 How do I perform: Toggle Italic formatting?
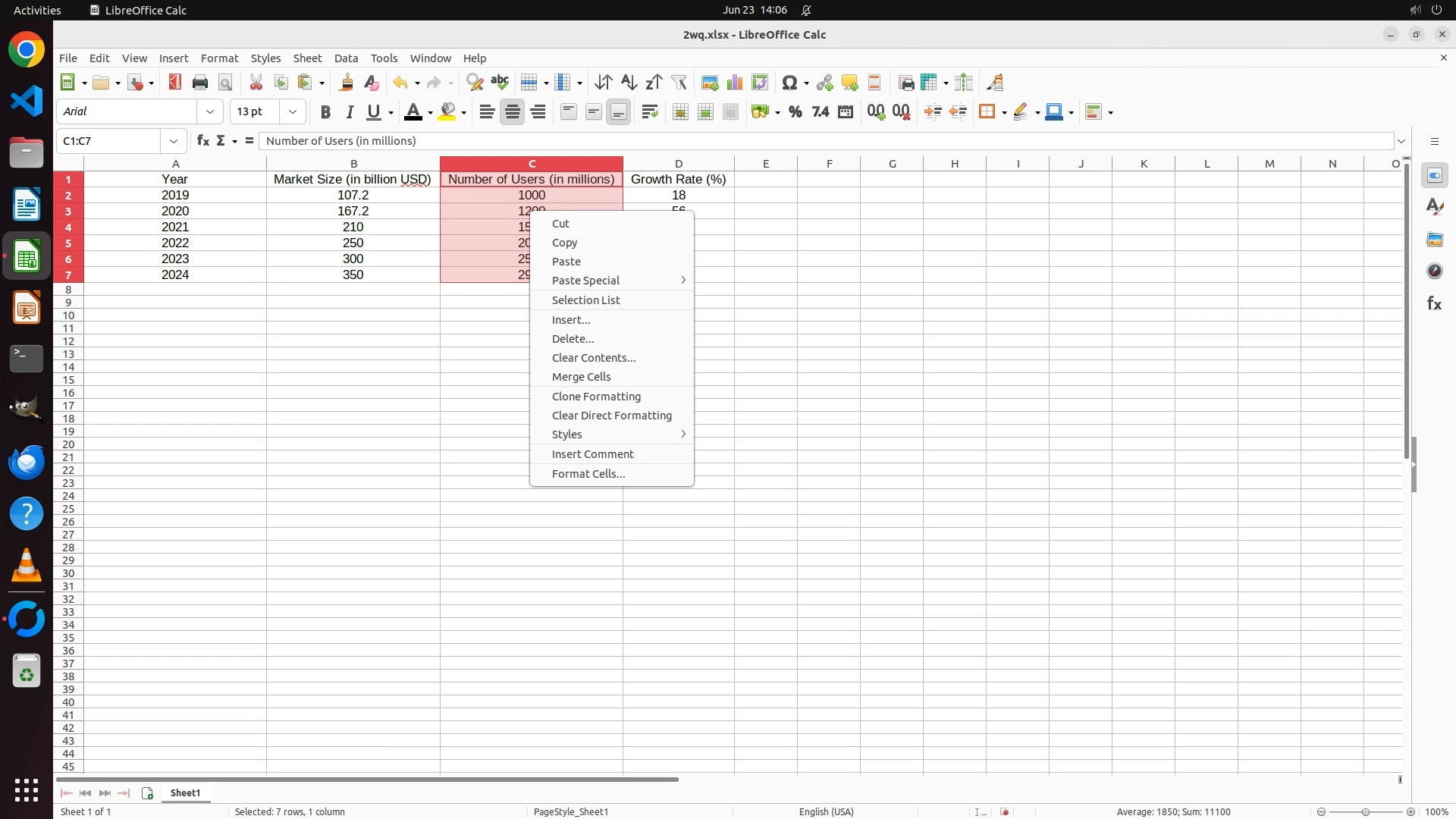(x=350, y=112)
